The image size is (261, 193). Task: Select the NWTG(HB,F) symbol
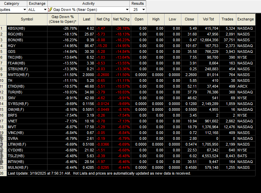(x=18, y=75)
